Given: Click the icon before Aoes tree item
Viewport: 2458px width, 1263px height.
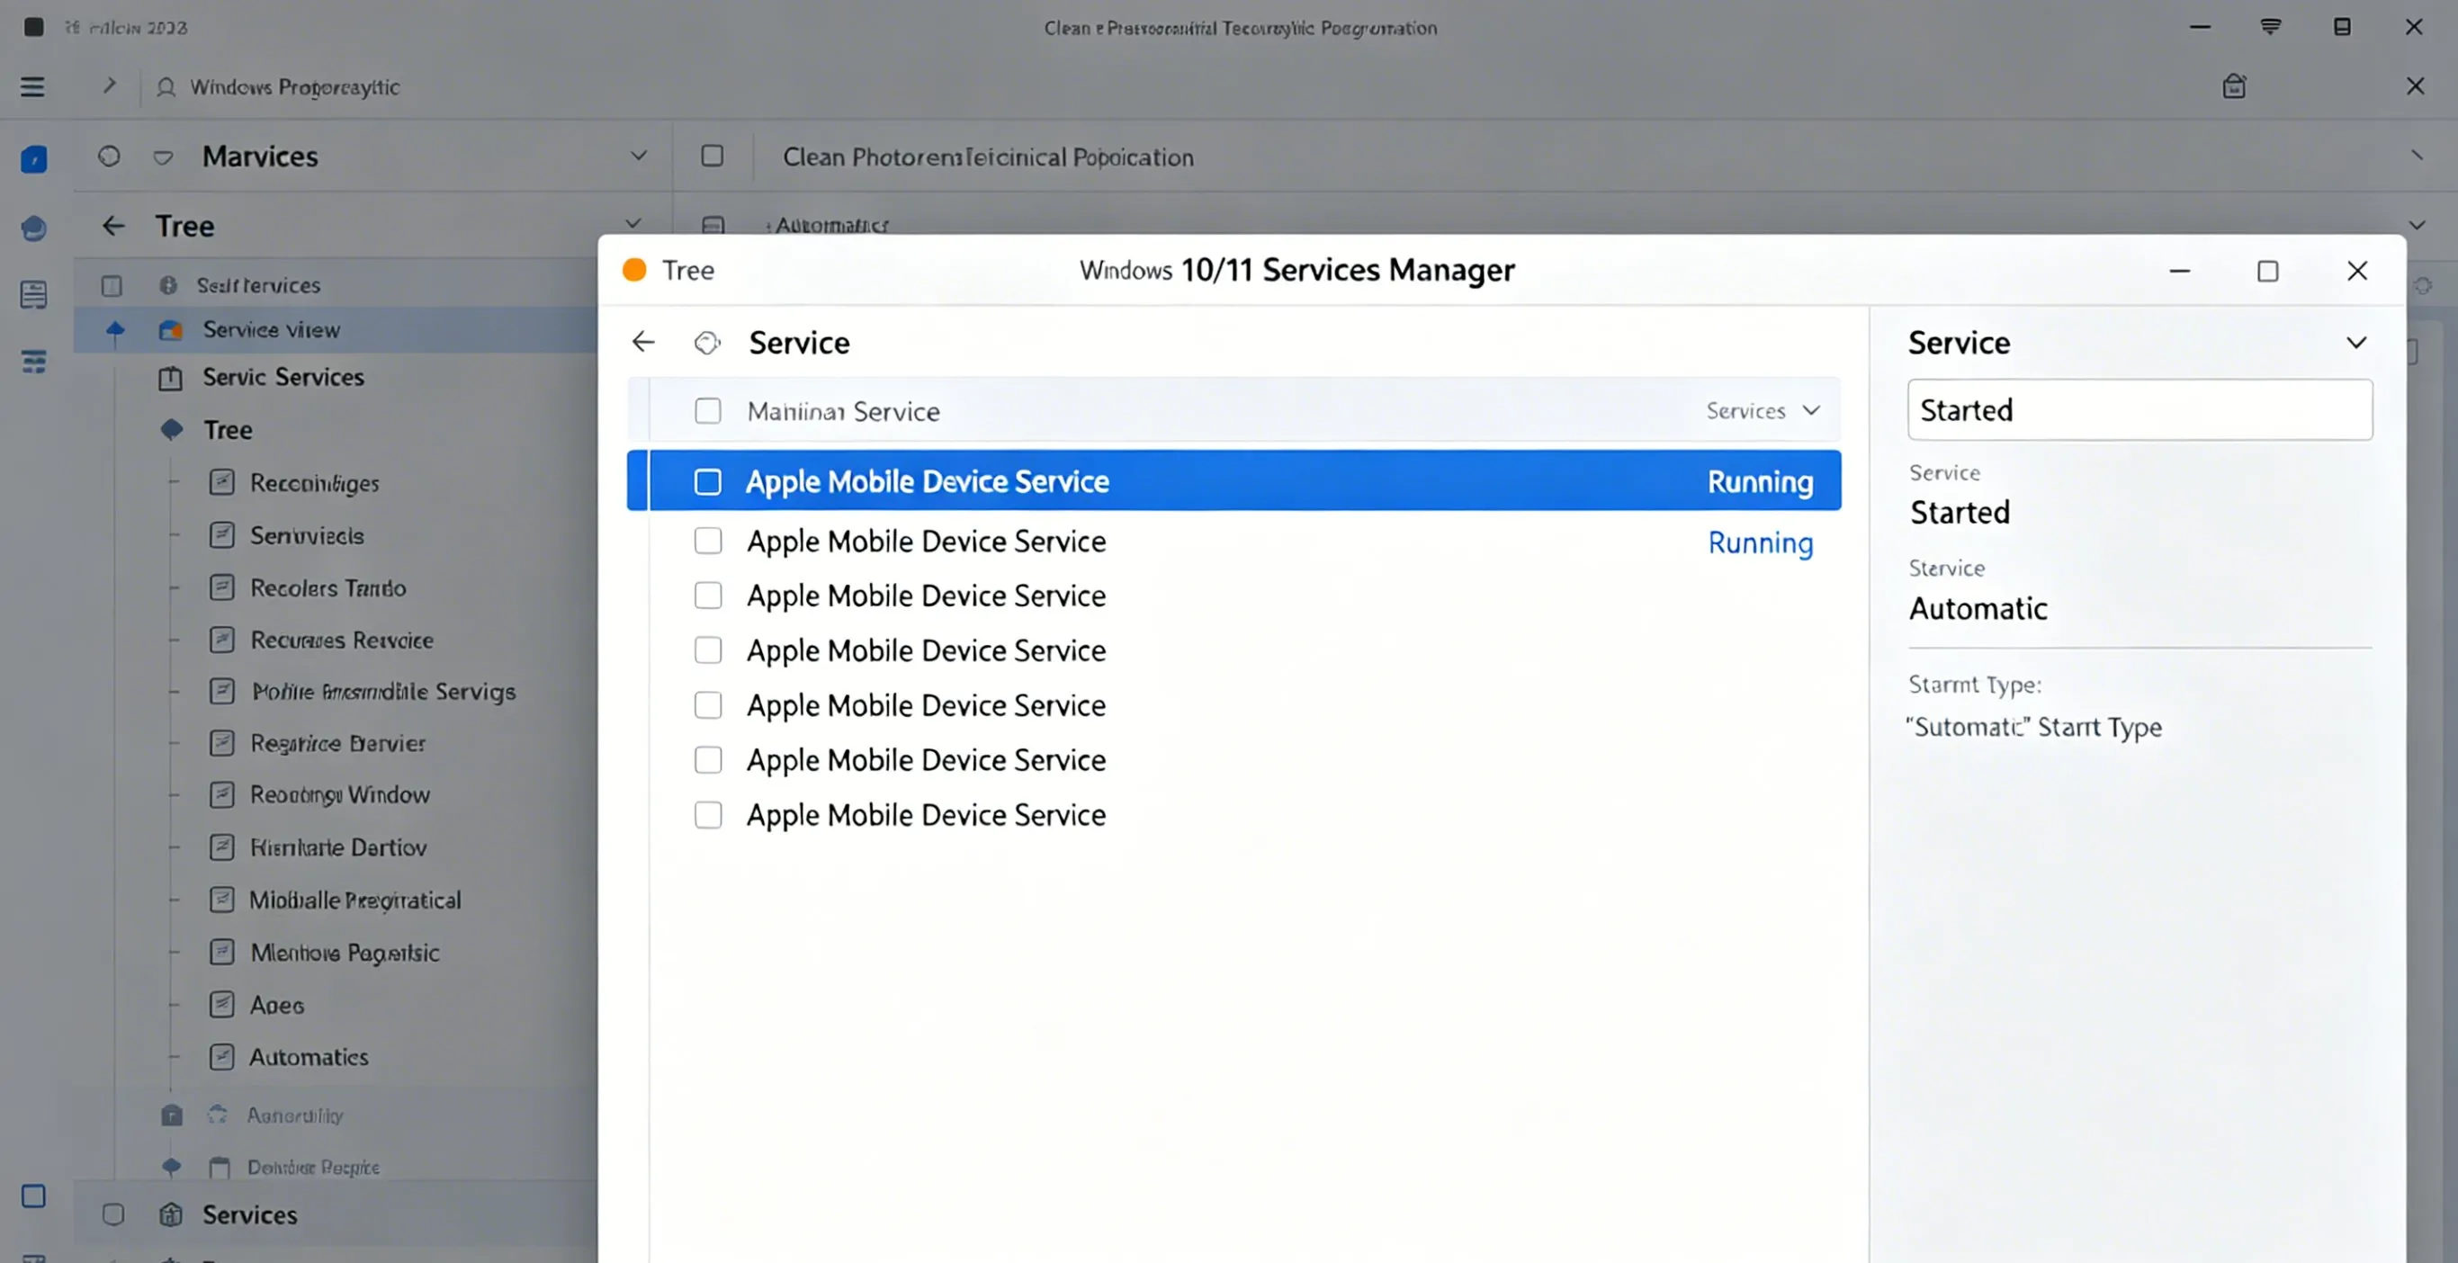Looking at the screenshot, I should click(x=221, y=1004).
